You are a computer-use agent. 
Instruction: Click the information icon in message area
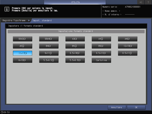(x=7, y=9)
